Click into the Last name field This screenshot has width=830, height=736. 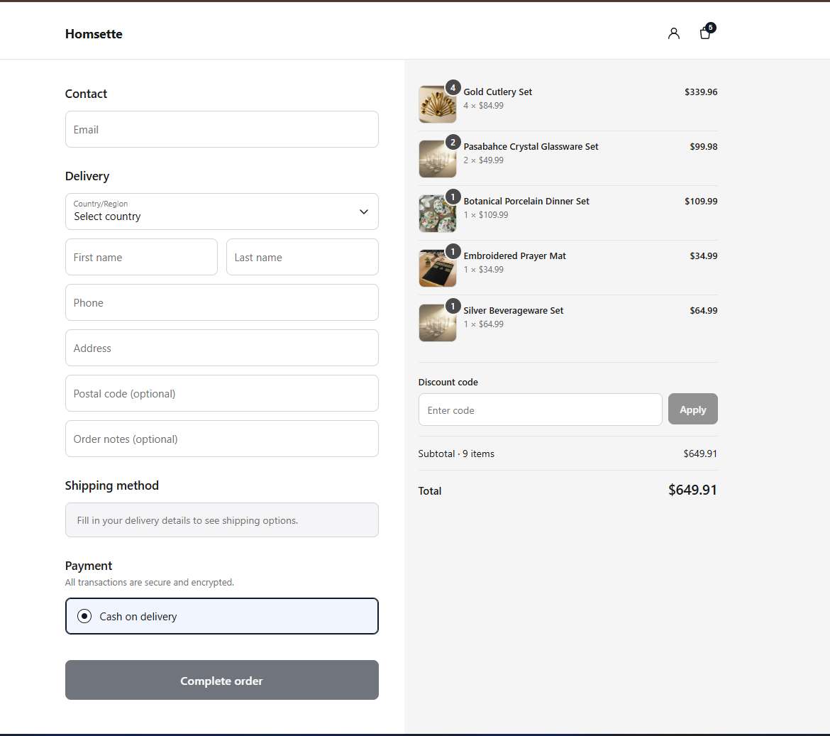[x=302, y=257]
